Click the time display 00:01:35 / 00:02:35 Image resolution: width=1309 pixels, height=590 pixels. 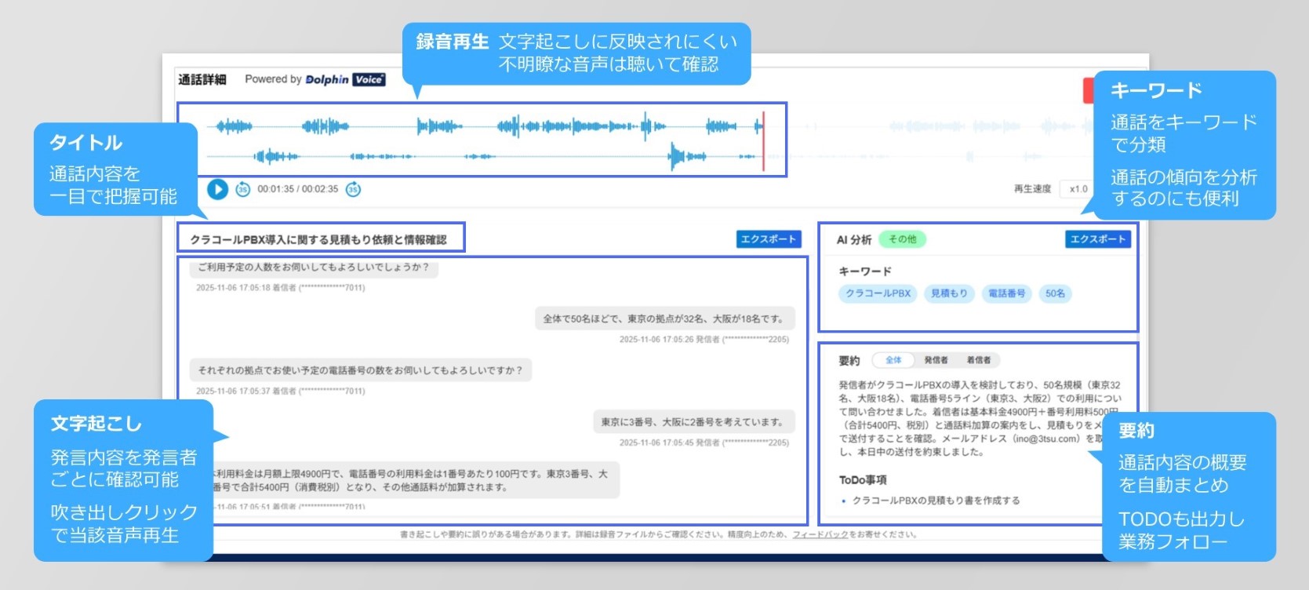[298, 189]
